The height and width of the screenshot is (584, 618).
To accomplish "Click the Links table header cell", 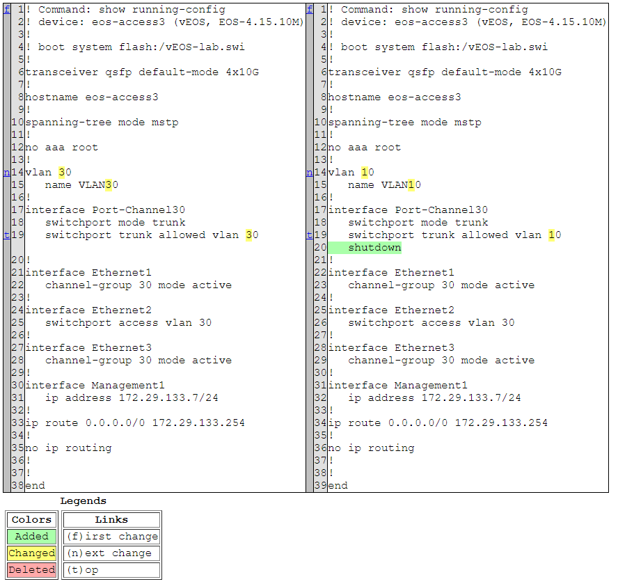I will (x=111, y=519).
